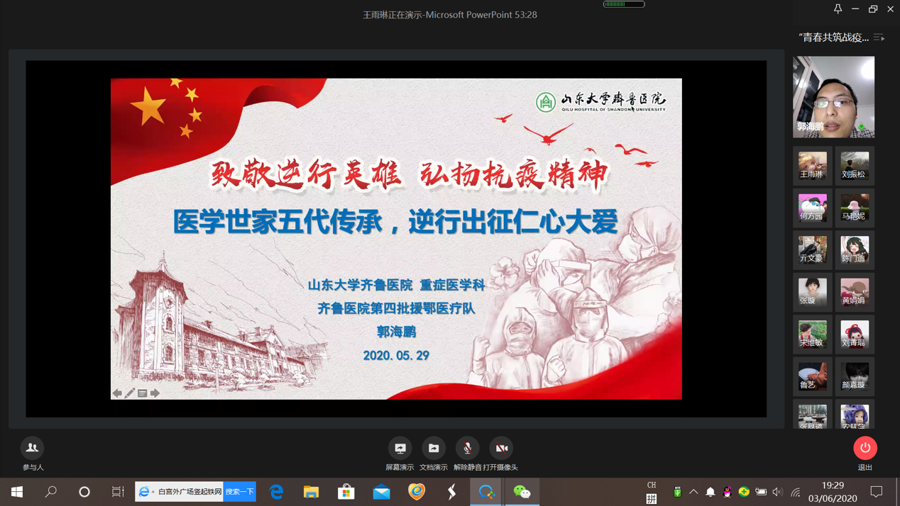This screenshot has height=506, width=900.
Task: Click the 搜索一下 search button
Action: click(x=239, y=492)
